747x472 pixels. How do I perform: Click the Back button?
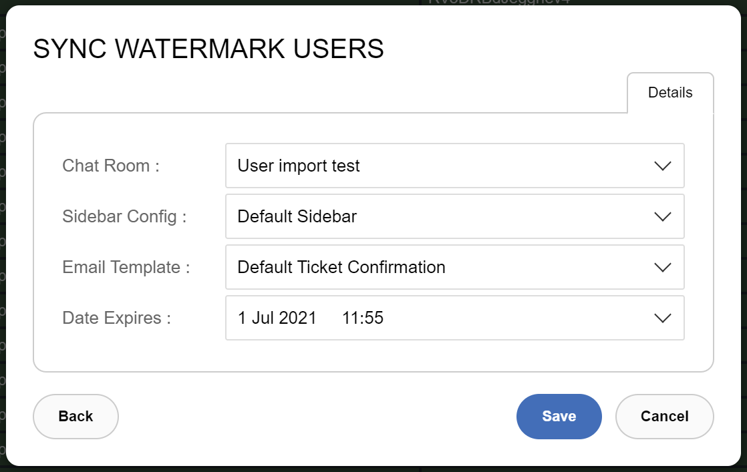coord(76,417)
